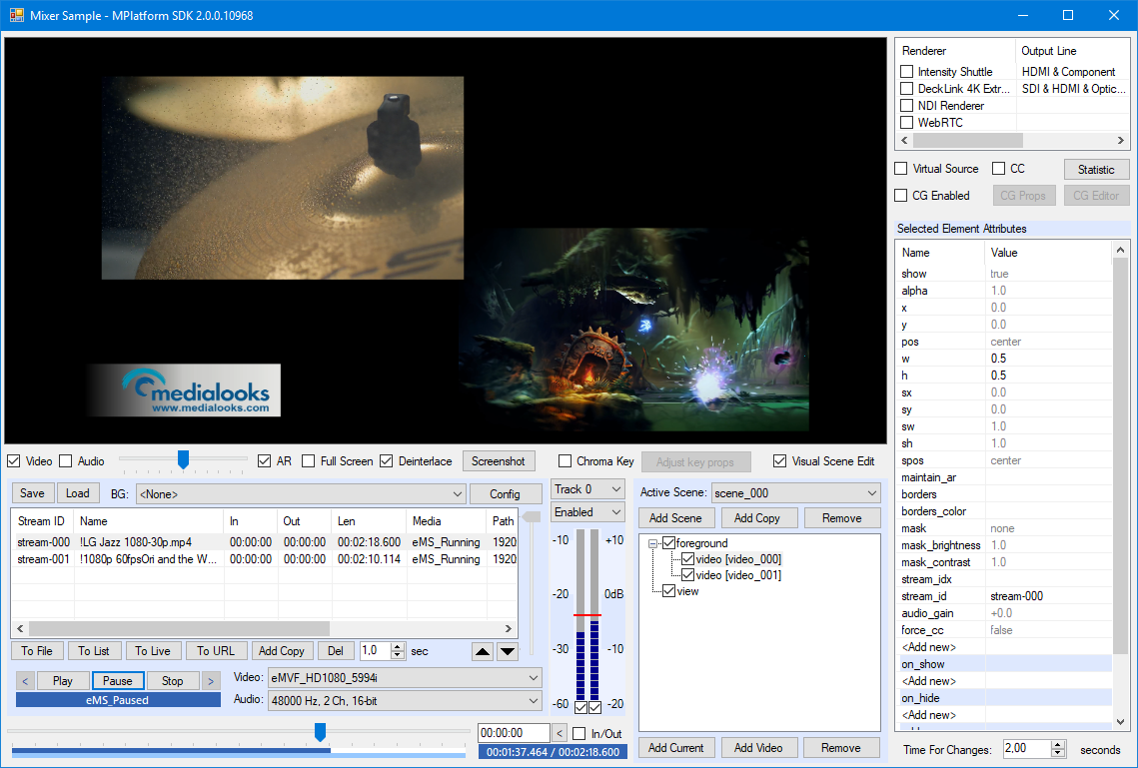Viewport: 1138px width, 768px height.
Task: Open the Active Scene dropdown scene_000
Action: tap(796, 493)
